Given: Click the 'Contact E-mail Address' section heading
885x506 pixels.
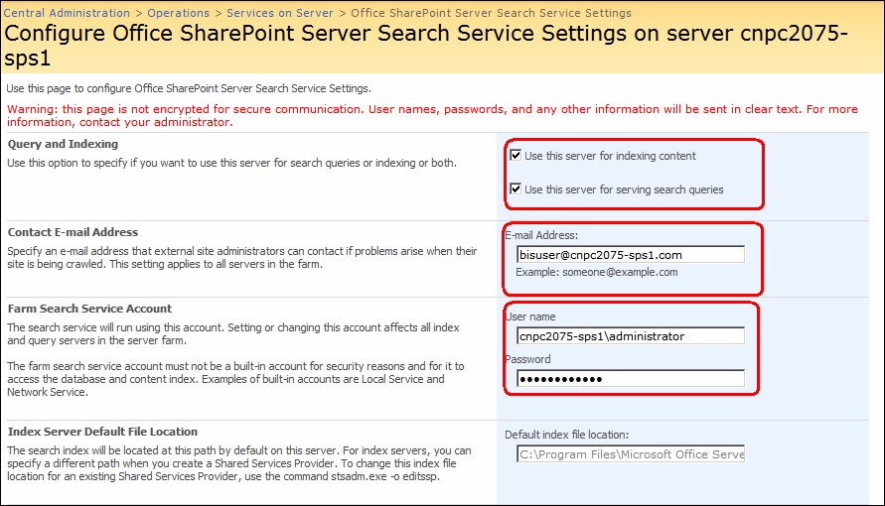Looking at the screenshot, I should tap(73, 232).
